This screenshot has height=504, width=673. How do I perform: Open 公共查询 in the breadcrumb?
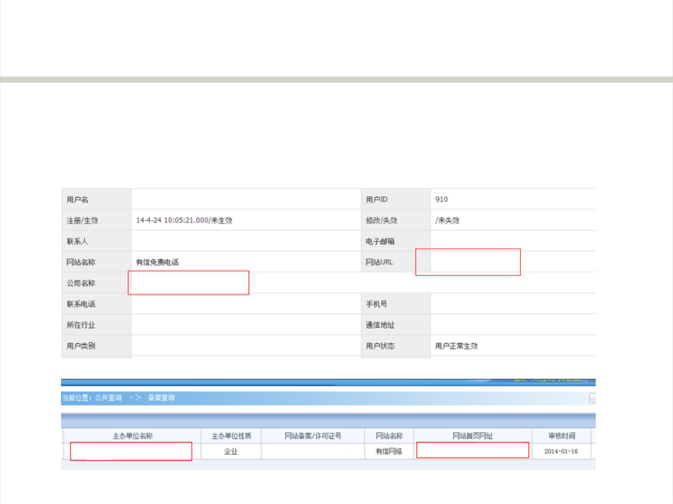[x=108, y=398]
